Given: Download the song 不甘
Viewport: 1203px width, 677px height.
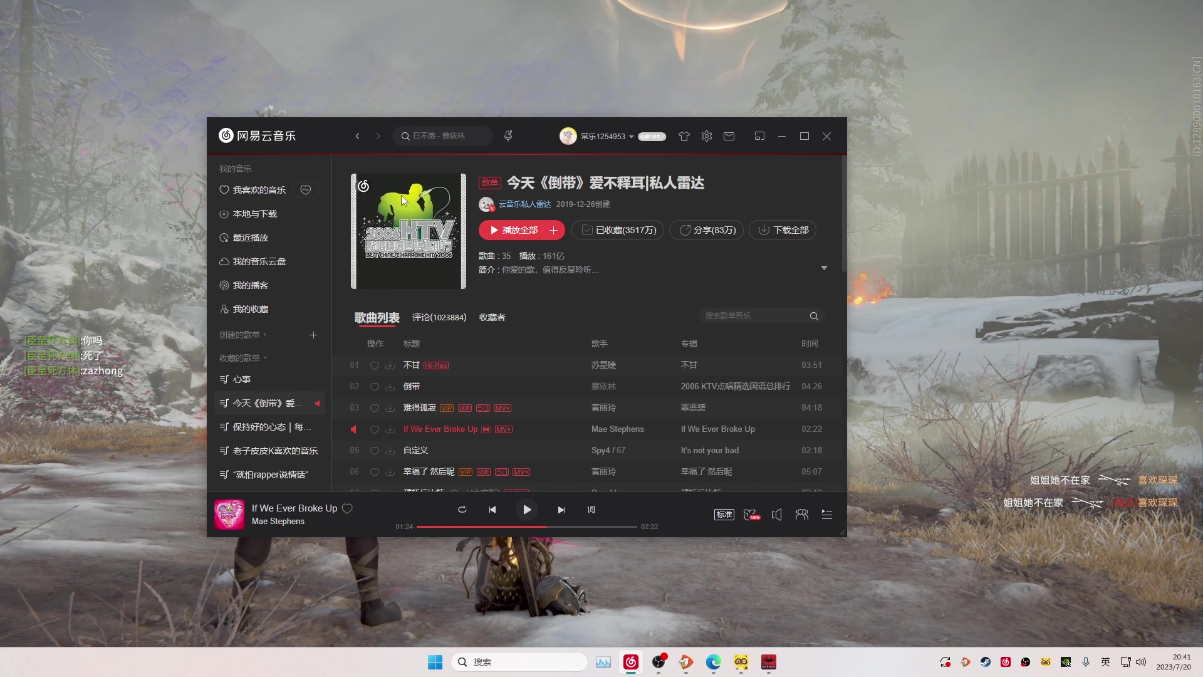Looking at the screenshot, I should click(x=390, y=365).
